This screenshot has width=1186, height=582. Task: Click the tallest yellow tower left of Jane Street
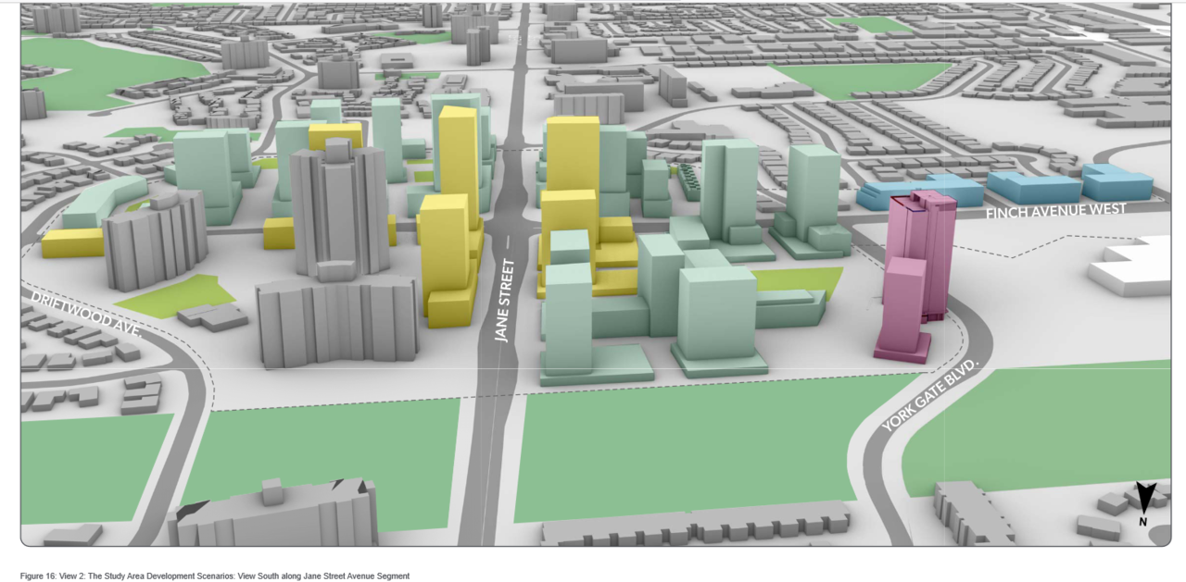[x=459, y=167]
